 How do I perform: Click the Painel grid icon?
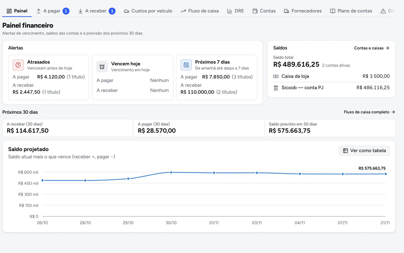[x=9, y=11]
